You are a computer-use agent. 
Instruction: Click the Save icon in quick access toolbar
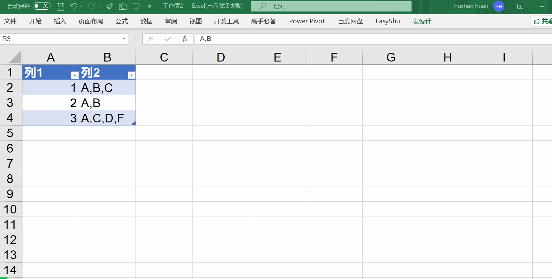(x=60, y=6)
